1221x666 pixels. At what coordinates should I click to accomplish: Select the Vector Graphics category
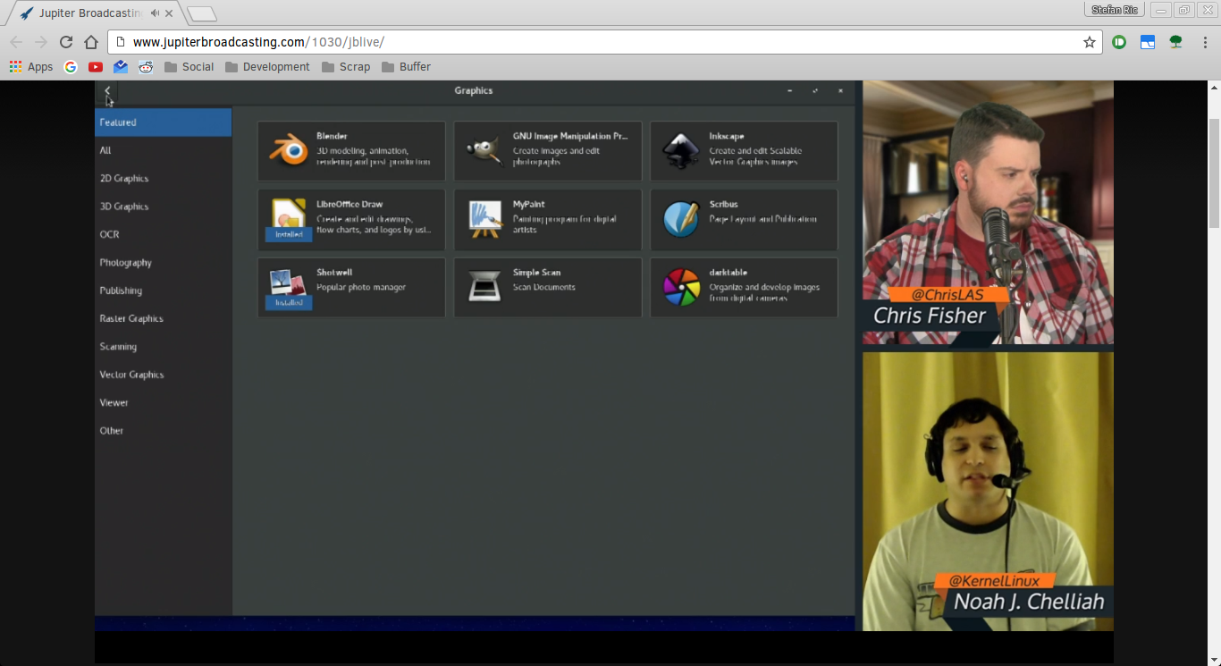coord(164,375)
